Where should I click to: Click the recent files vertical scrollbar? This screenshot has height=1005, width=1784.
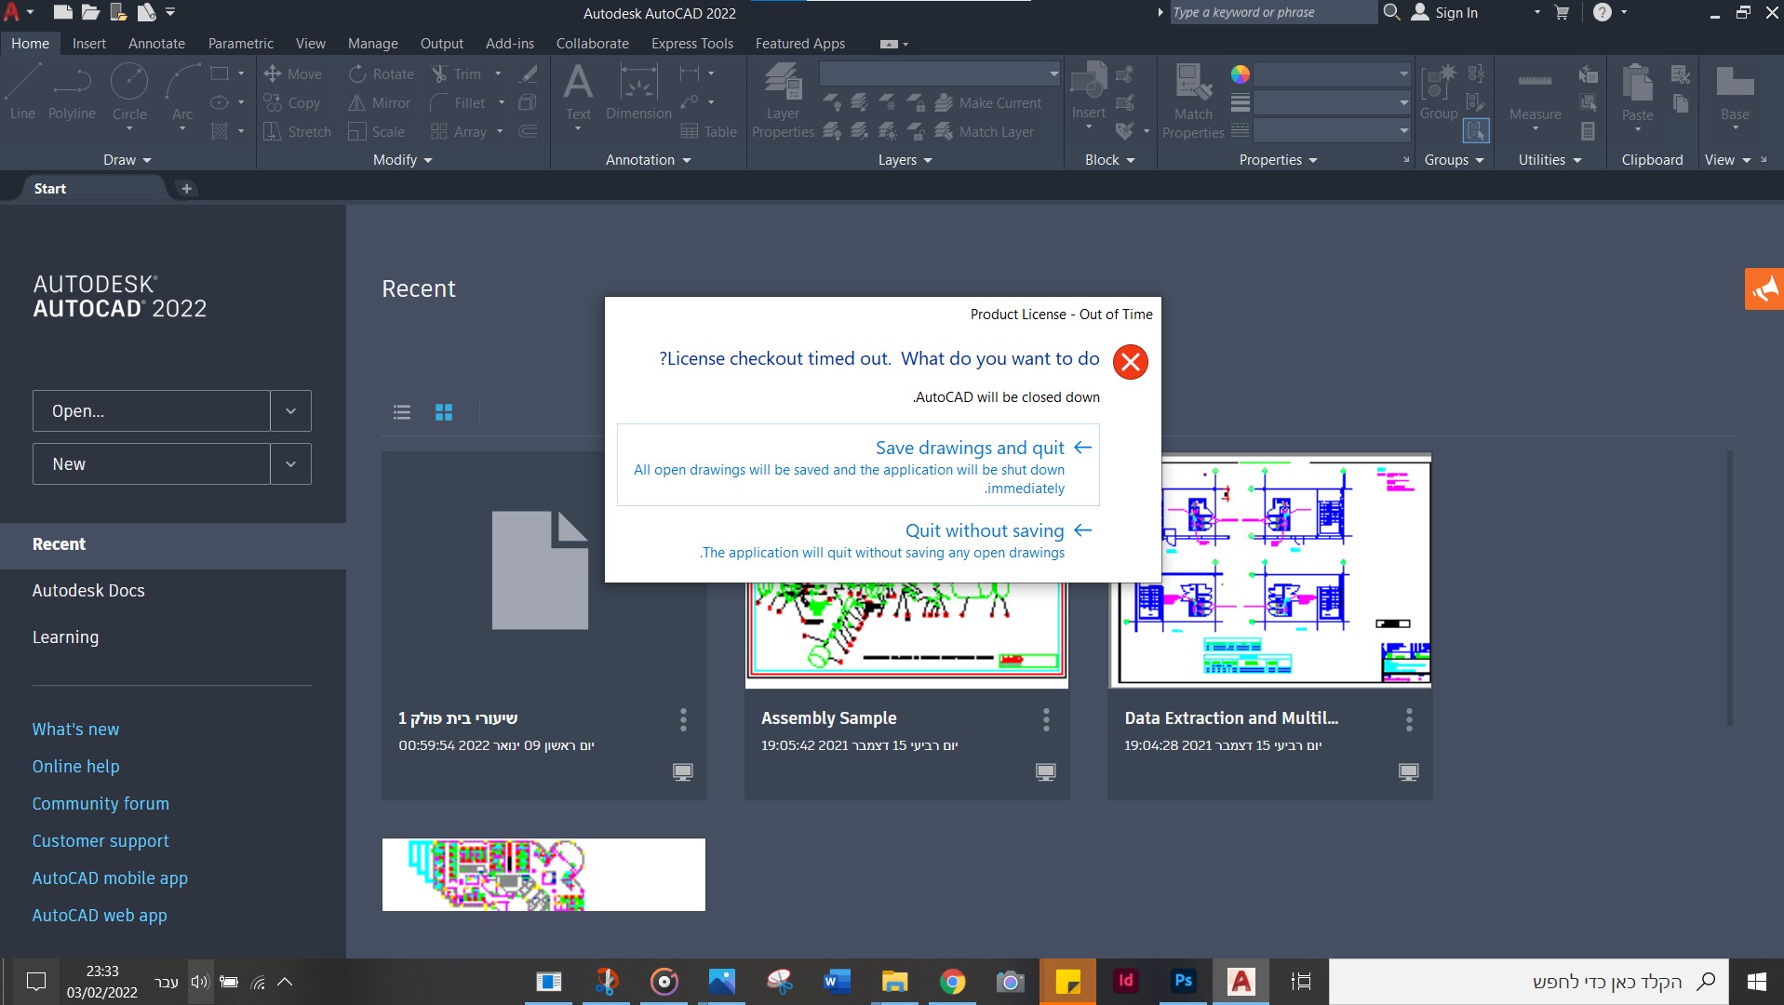pyautogui.click(x=1729, y=588)
